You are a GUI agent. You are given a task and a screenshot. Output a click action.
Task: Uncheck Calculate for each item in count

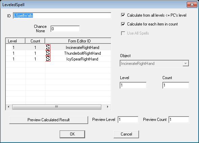(123, 24)
